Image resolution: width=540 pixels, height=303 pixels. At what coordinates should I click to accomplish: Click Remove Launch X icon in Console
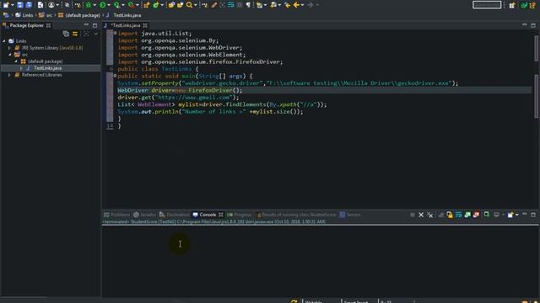(x=421, y=215)
